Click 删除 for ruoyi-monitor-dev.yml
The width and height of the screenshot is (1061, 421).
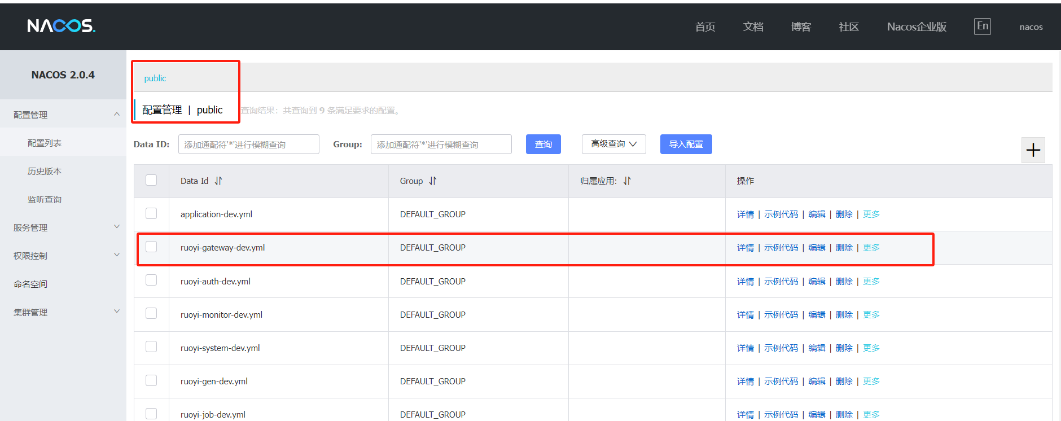(844, 315)
